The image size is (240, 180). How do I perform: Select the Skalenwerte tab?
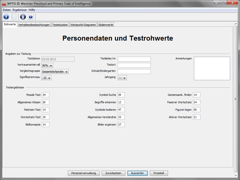(x=106, y=25)
